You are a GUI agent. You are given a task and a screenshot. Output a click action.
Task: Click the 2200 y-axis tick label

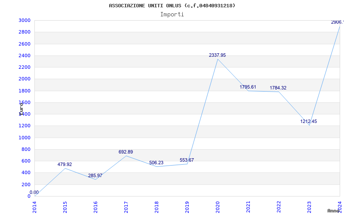[x=25, y=67]
